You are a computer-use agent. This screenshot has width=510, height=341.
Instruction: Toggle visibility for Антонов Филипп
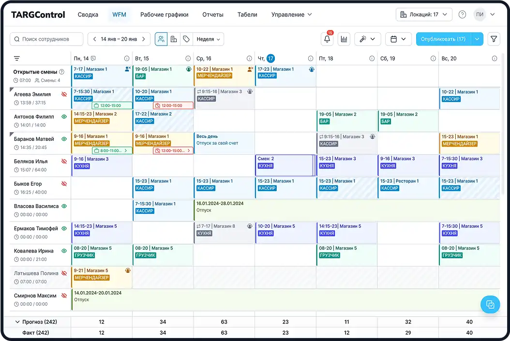pyautogui.click(x=64, y=117)
